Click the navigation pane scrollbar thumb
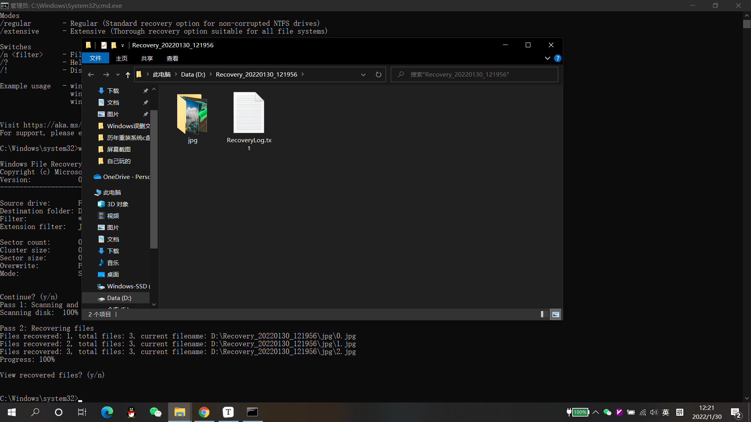This screenshot has width=751, height=422. tap(154, 180)
